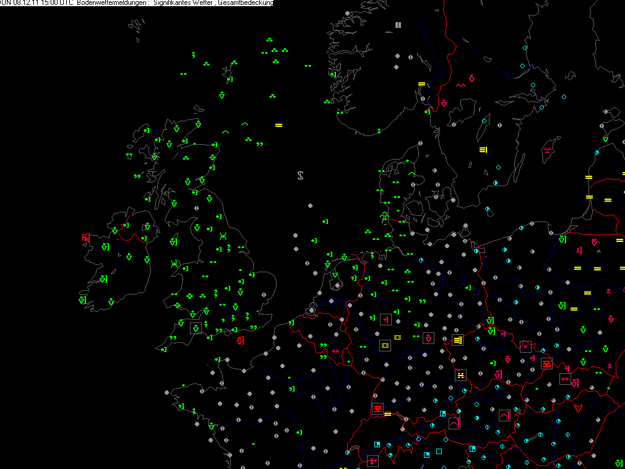
Task: Select the yellow fog symbol near Oslo
Action: (x=421, y=84)
